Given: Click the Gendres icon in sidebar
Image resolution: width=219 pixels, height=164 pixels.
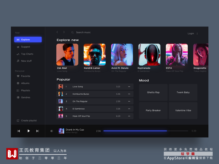Looking at the screenshot, I should [18, 97].
